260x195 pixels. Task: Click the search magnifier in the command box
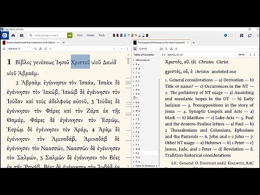[x=31, y=35]
